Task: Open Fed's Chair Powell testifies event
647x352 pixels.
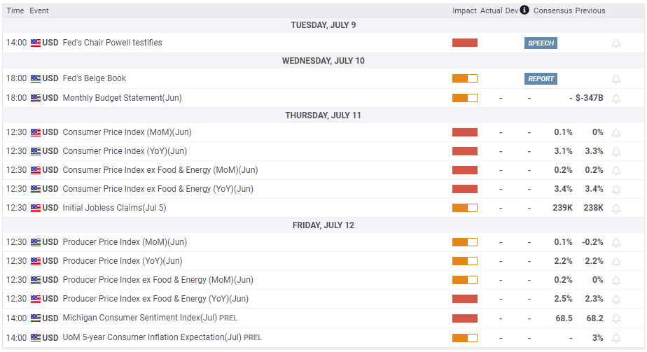Action: pyautogui.click(x=112, y=43)
